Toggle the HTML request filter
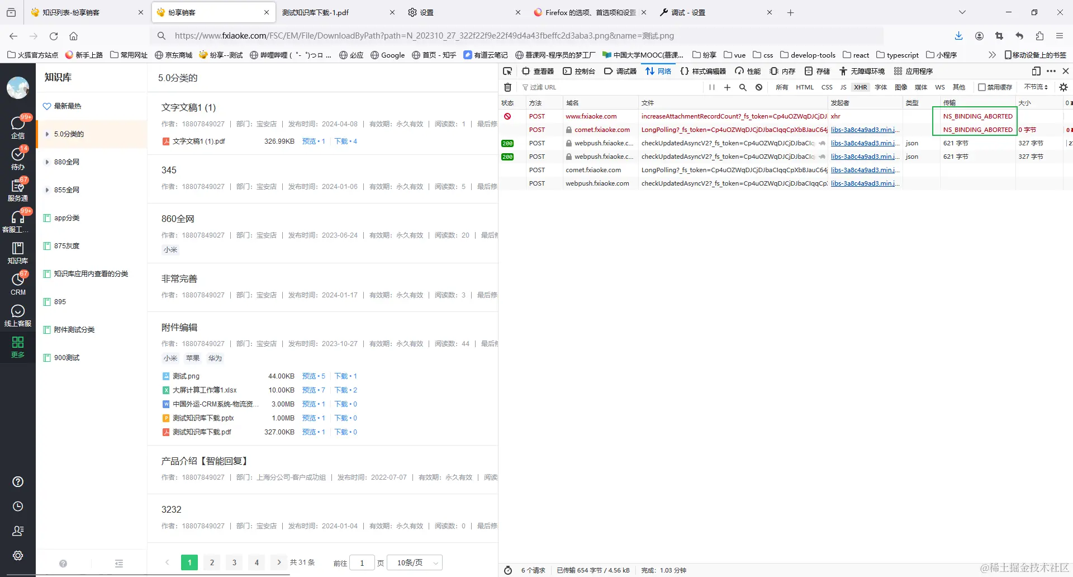 pyautogui.click(x=805, y=87)
